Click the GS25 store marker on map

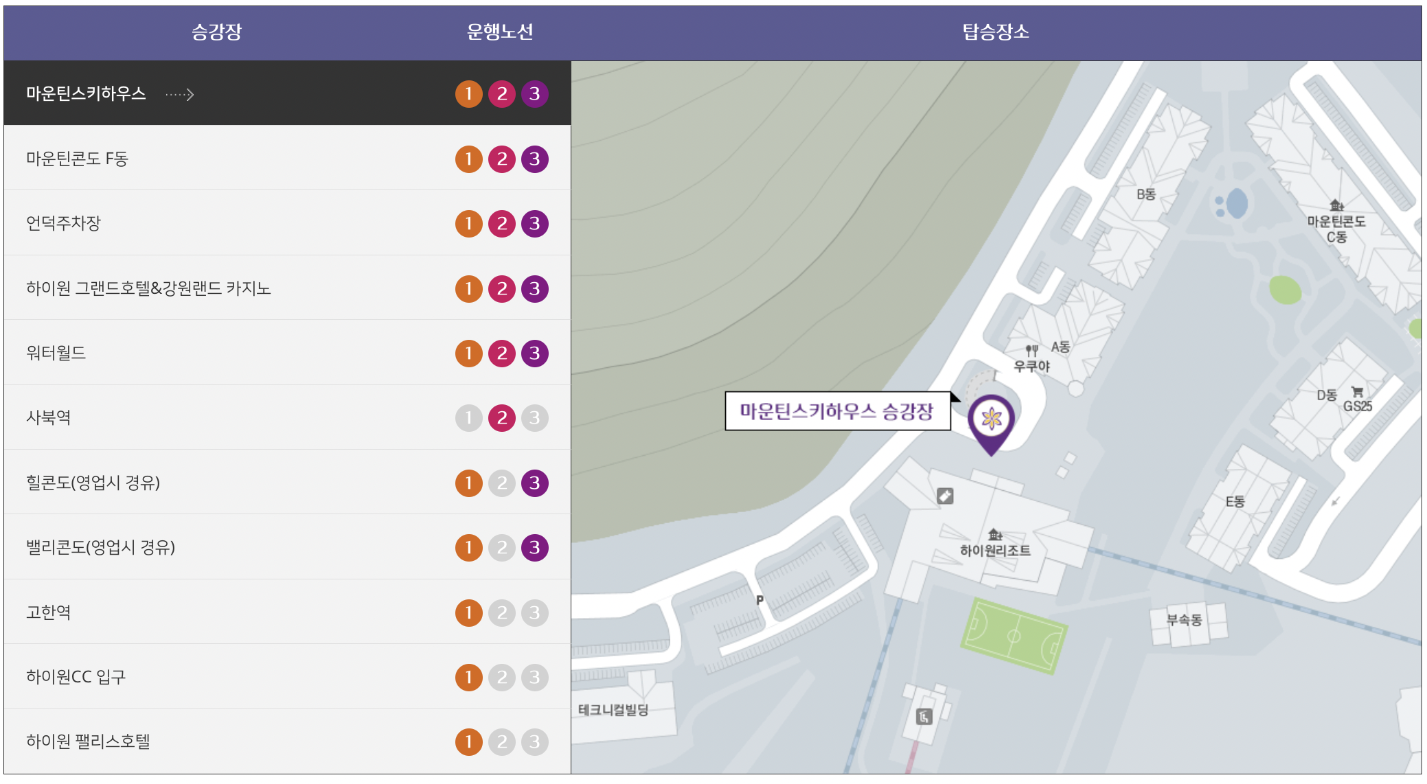pos(1358,400)
